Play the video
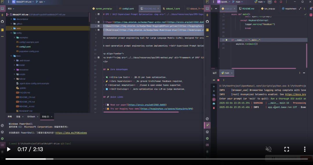Screen dimensions: 313x165 point(9,149)
